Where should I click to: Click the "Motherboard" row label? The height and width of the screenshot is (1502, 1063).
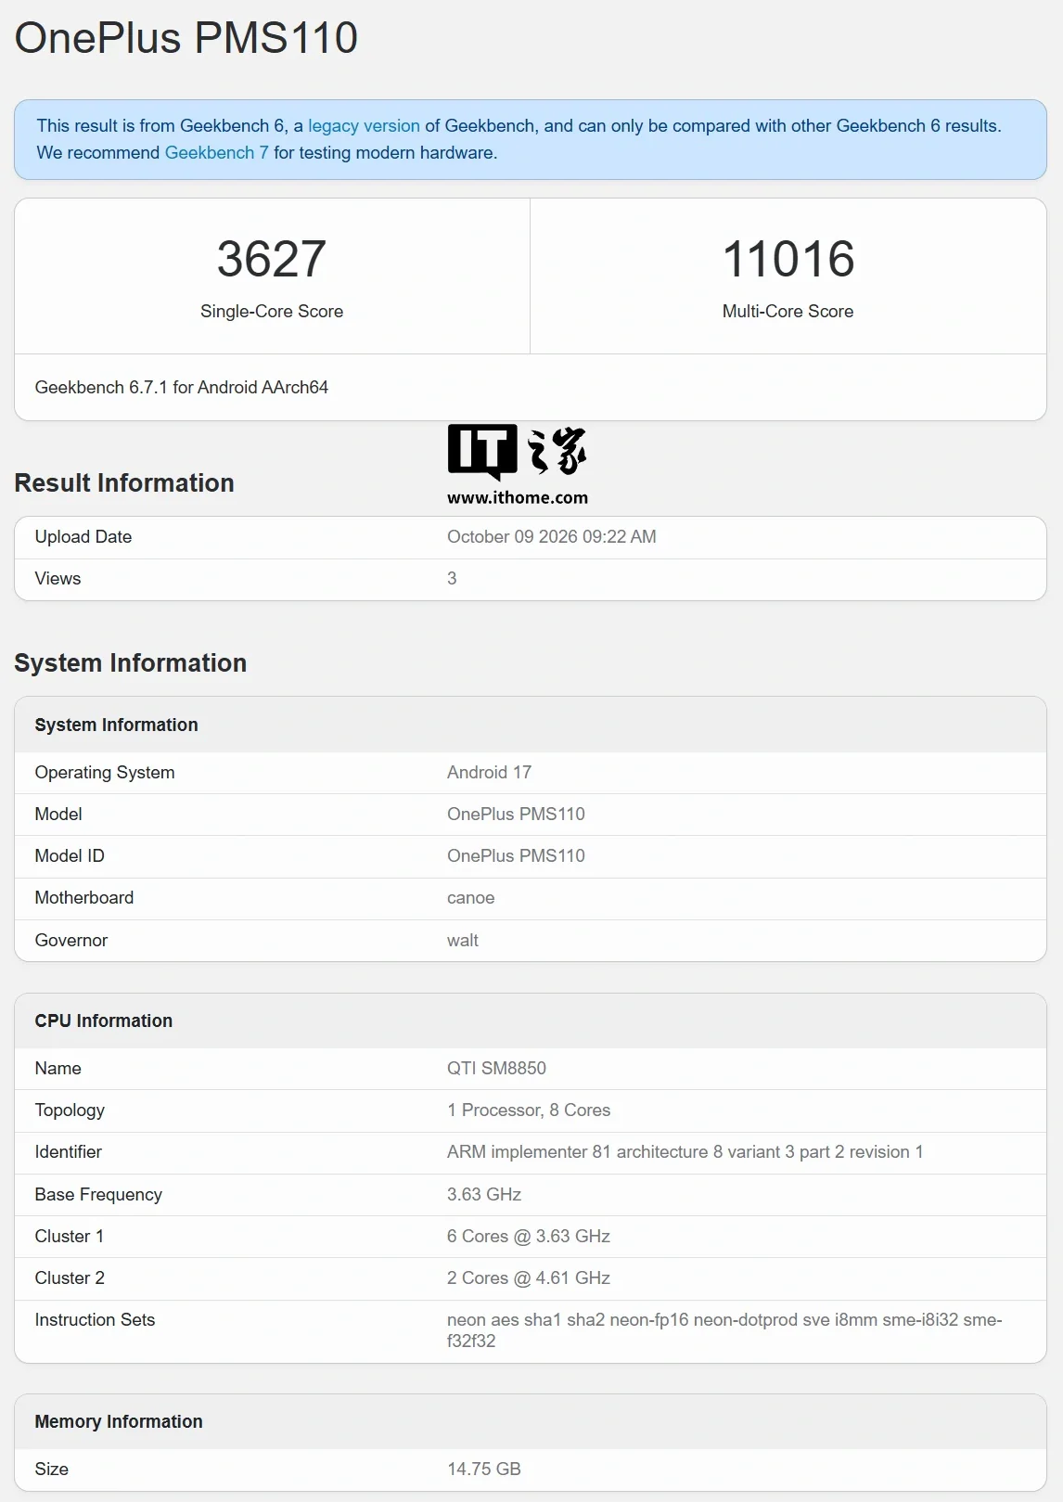point(84,898)
